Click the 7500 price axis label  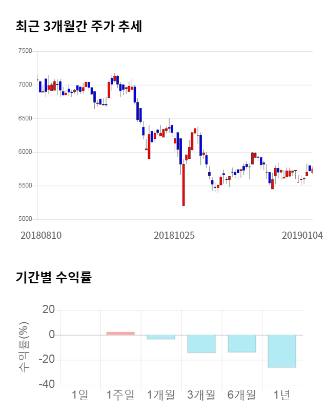(x=25, y=51)
